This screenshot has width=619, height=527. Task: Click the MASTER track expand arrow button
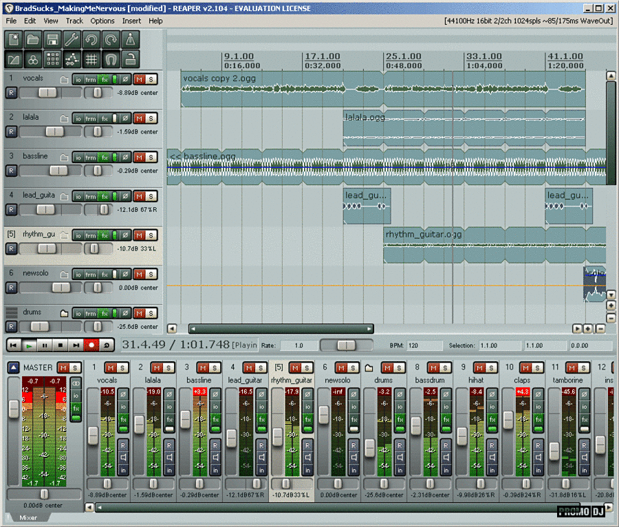click(13, 368)
